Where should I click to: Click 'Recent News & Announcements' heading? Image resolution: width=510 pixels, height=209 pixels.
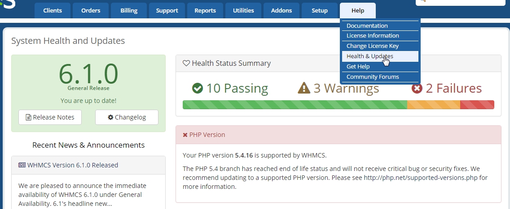[x=88, y=145]
